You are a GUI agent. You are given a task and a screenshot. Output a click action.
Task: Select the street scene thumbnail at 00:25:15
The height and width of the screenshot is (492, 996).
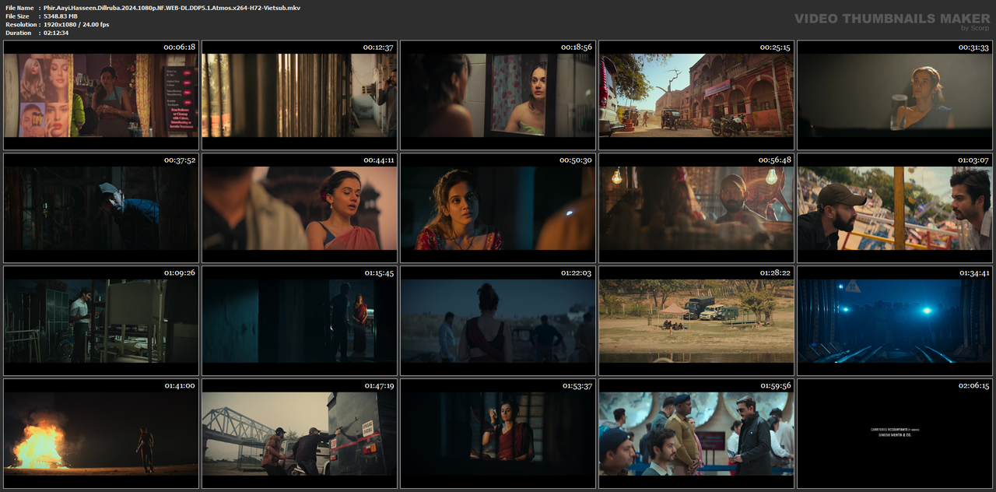pyautogui.click(x=696, y=95)
